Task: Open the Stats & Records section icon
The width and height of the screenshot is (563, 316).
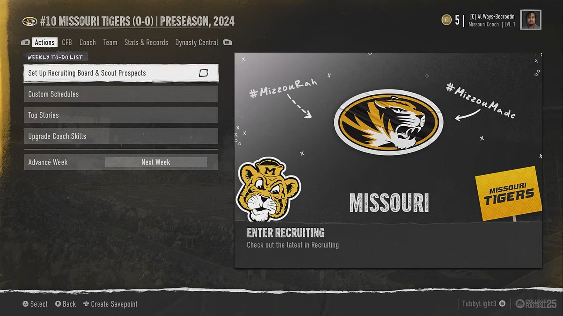Action: tap(146, 42)
